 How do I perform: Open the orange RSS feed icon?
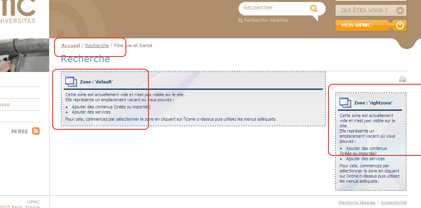point(36,131)
